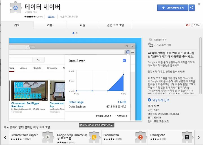
Task: Close the extension detail dialog
Action: (199, 4)
